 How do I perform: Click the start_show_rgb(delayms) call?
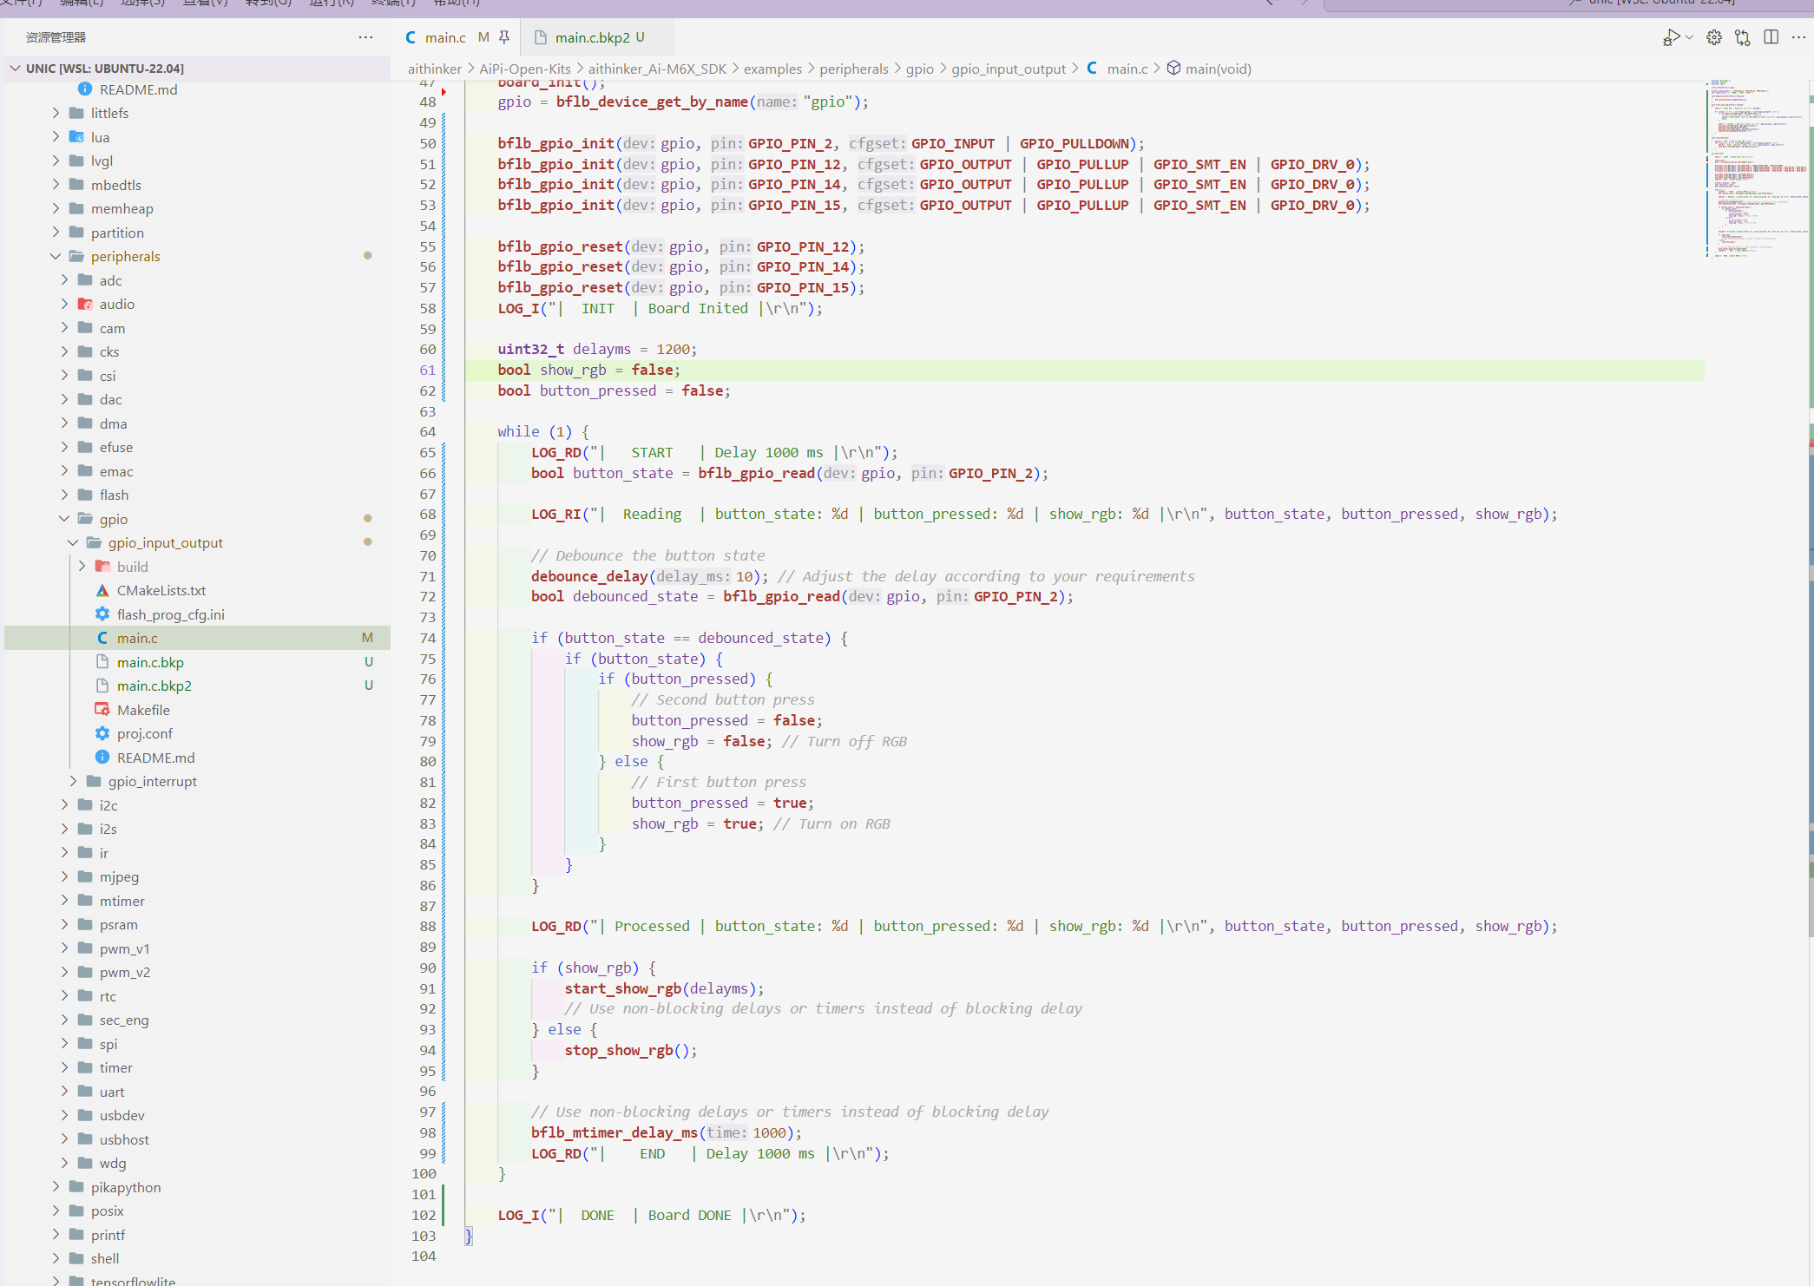(664, 988)
